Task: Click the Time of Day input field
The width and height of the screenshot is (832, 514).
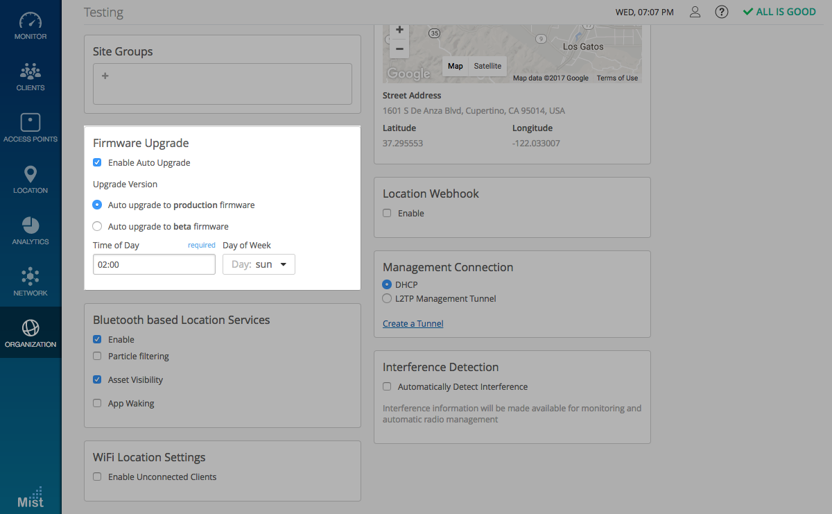Action: coord(154,264)
